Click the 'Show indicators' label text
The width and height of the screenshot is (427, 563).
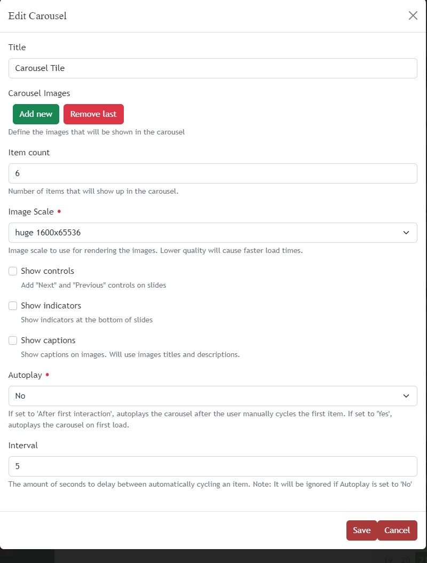[x=51, y=306]
